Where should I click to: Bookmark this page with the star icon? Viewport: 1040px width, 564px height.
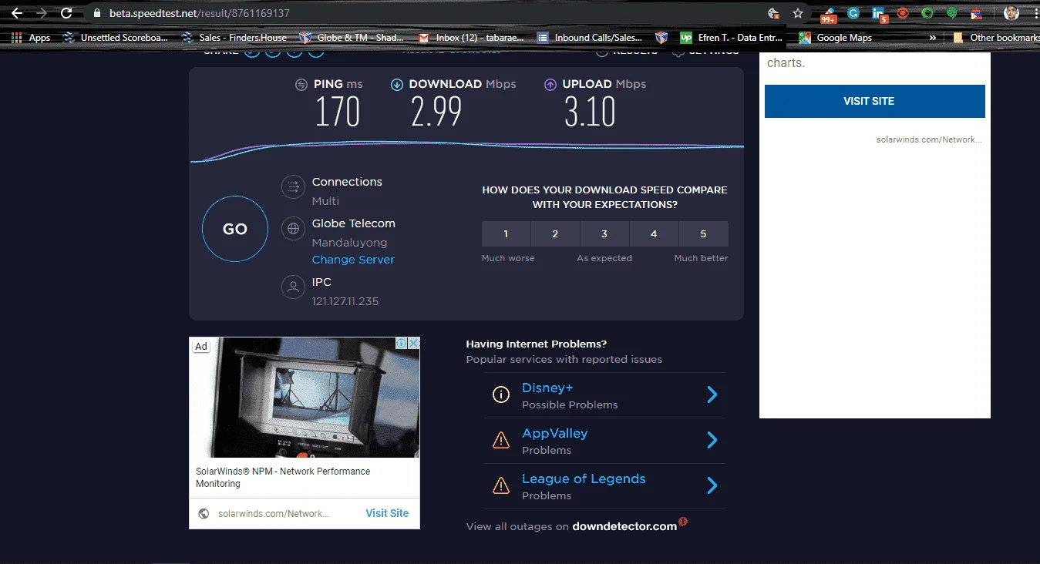(x=798, y=13)
